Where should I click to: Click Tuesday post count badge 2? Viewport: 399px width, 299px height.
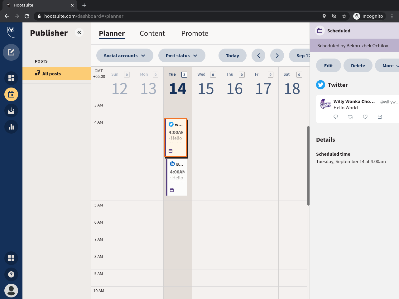point(184,74)
